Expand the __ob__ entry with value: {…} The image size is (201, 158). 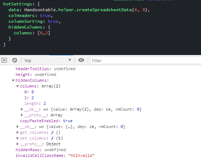click(x=17, y=127)
